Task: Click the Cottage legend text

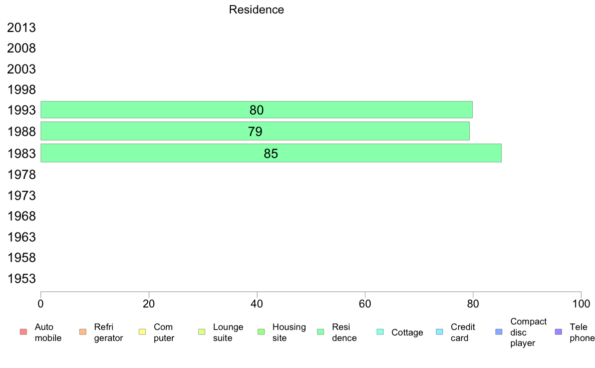Action: coord(407,332)
